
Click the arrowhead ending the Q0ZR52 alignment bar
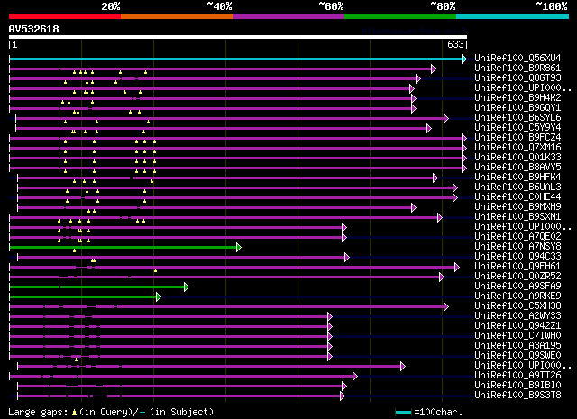point(442,278)
